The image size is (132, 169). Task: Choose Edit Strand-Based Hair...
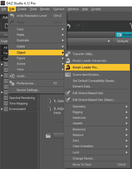point(97,93)
